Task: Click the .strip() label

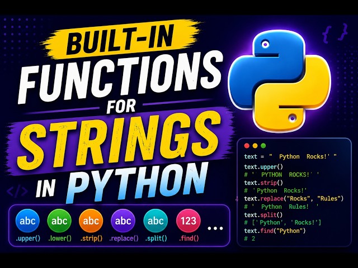Action: pyautogui.click(x=91, y=238)
